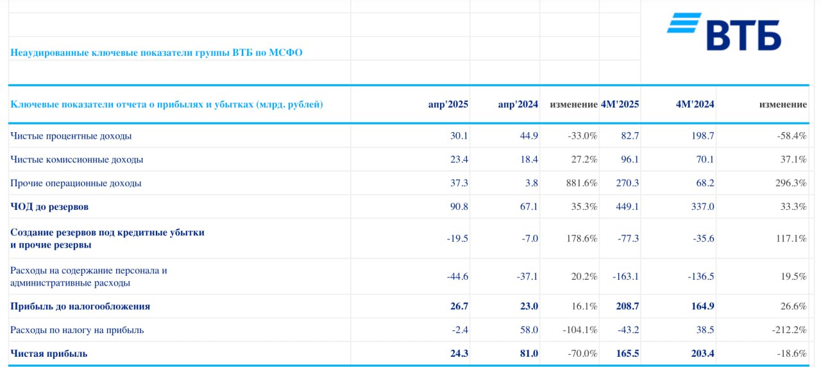This screenshot has height=367, width=821.
Task: Click the row label 'Чистые процентные доходы'
Action: point(71,136)
